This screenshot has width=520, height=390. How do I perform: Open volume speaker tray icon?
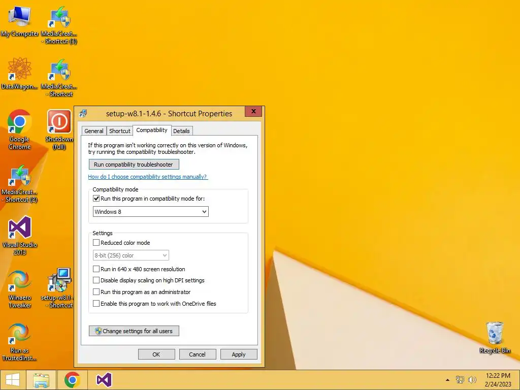[x=472, y=380]
